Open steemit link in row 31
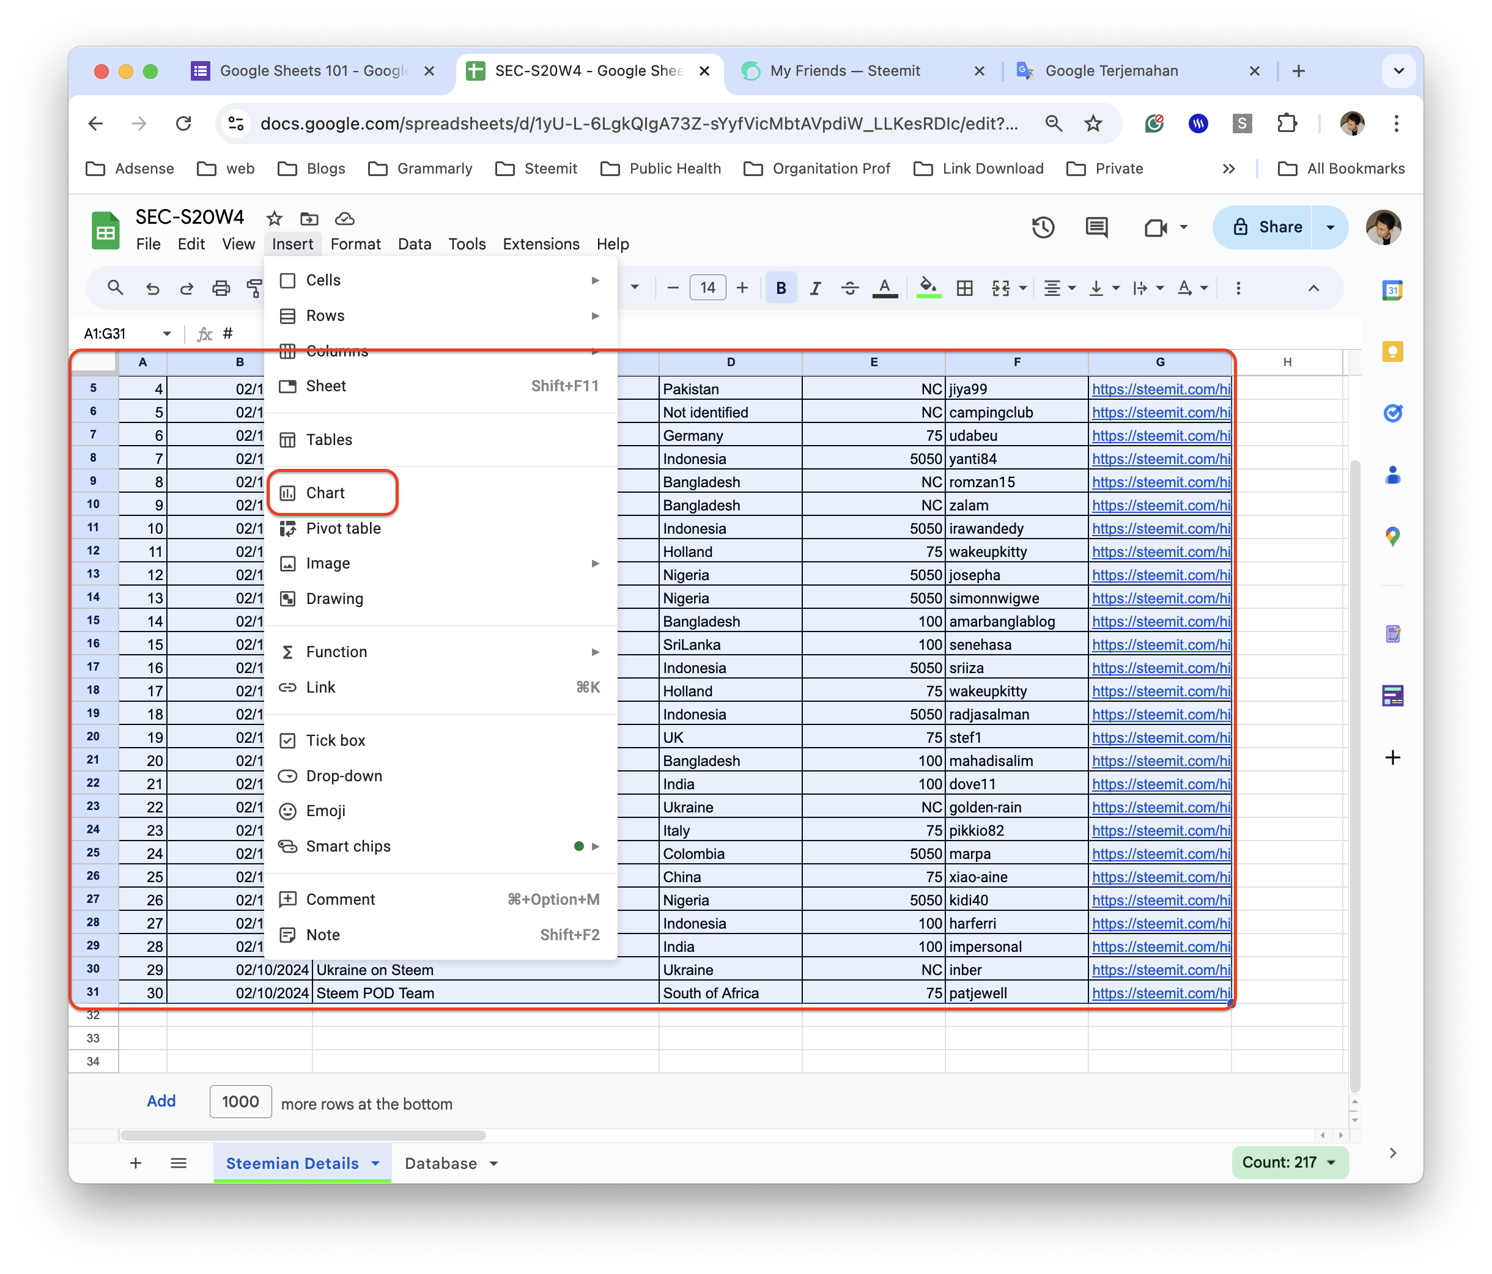 click(x=1160, y=993)
